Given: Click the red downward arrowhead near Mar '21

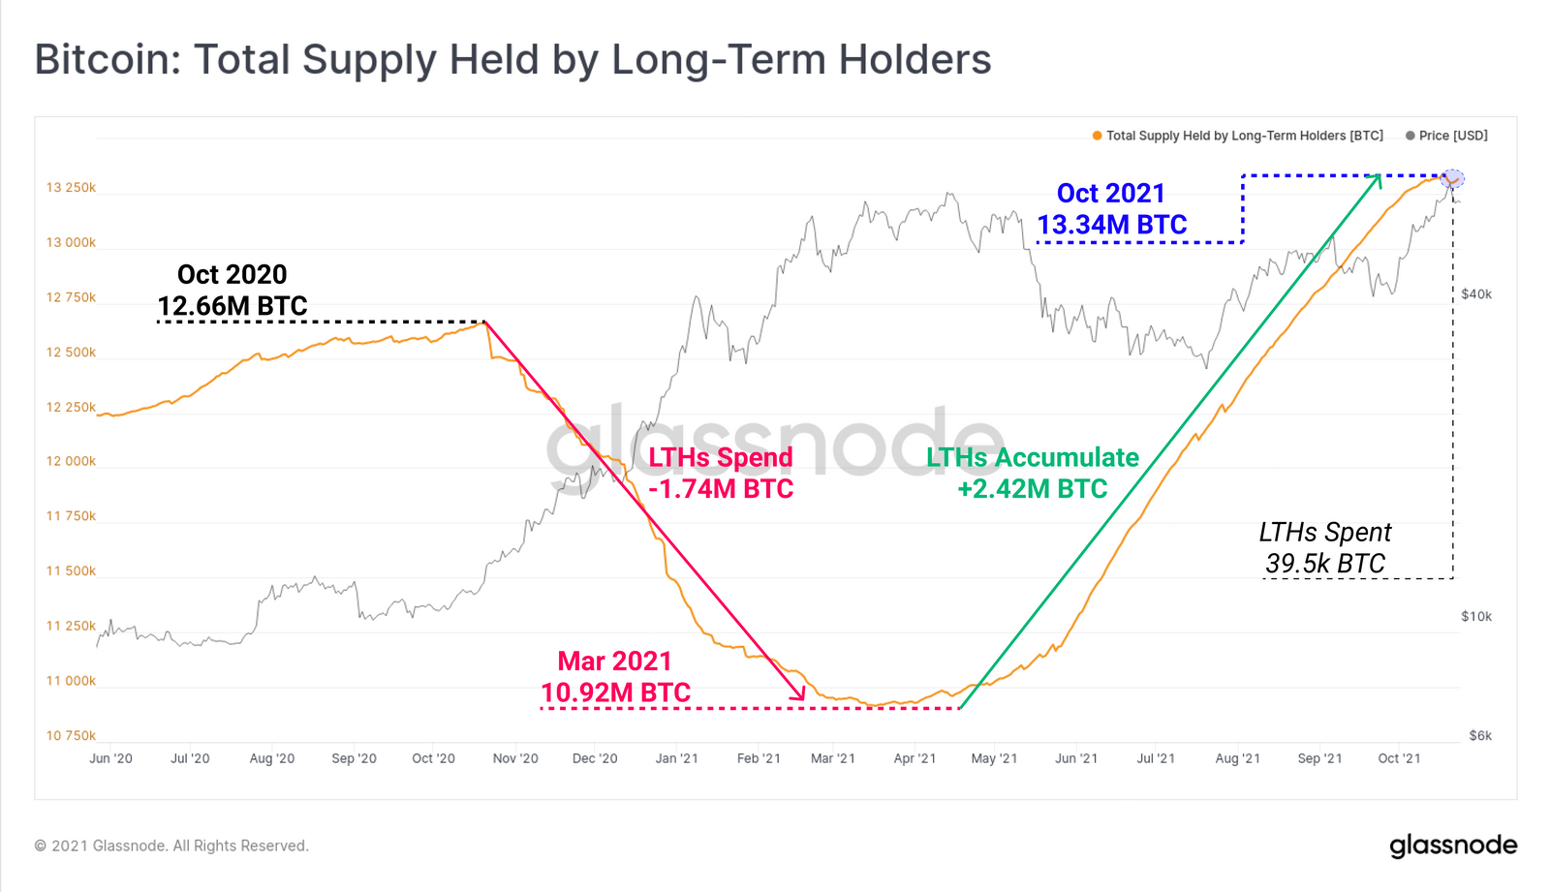Looking at the screenshot, I should coord(799,692).
